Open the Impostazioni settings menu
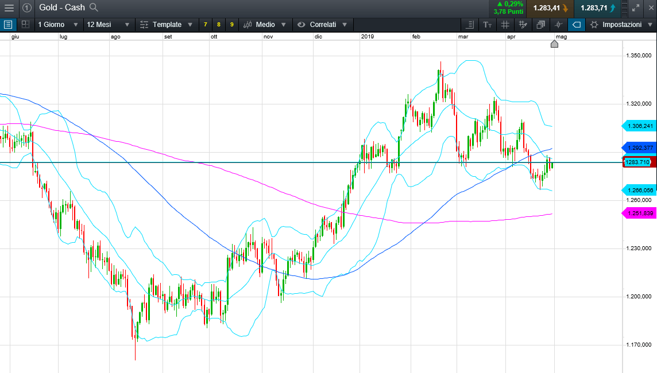Image resolution: width=657 pixels, height=373 pixels. click(621, 25)
